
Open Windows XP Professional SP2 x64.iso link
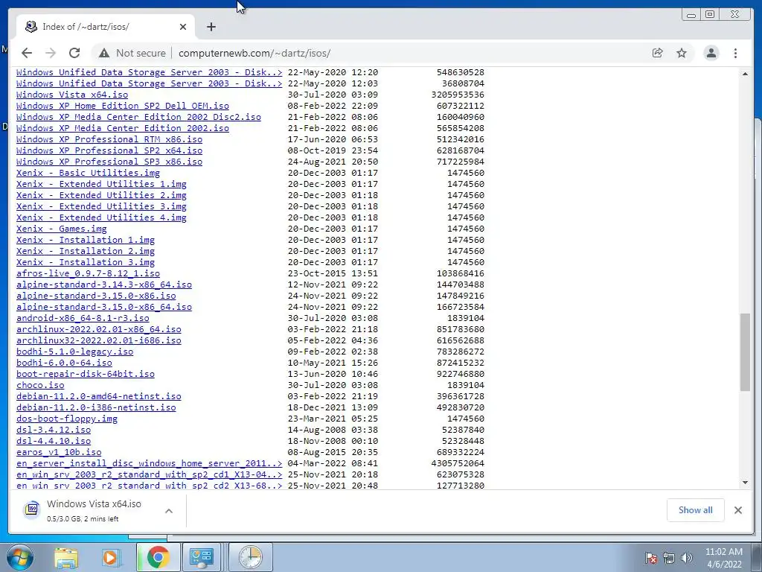(x=109, y=150)
